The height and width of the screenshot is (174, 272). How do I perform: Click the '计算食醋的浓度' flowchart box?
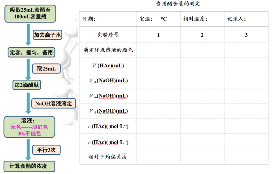point(29,167)
